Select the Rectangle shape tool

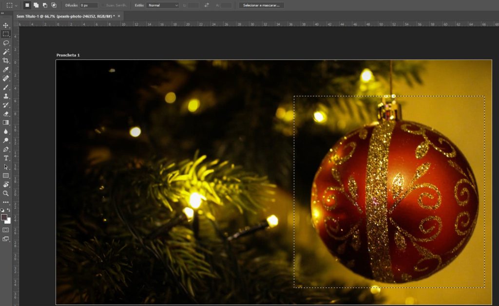point(6,176)
